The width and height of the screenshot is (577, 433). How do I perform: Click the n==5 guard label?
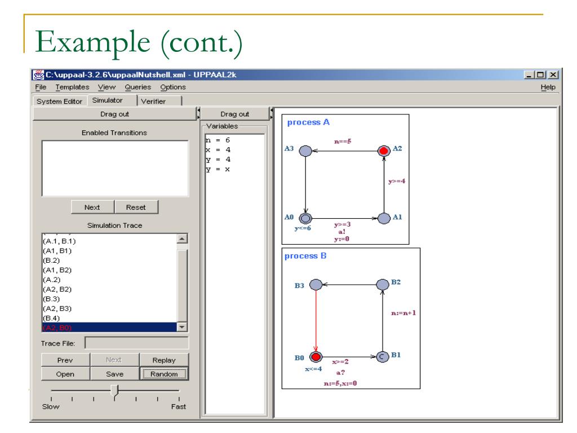coord(343,142)
